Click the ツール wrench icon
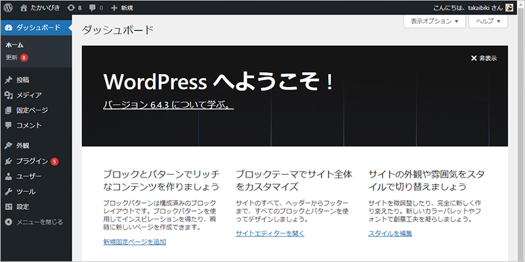525x262 pixels. point(9,191)
